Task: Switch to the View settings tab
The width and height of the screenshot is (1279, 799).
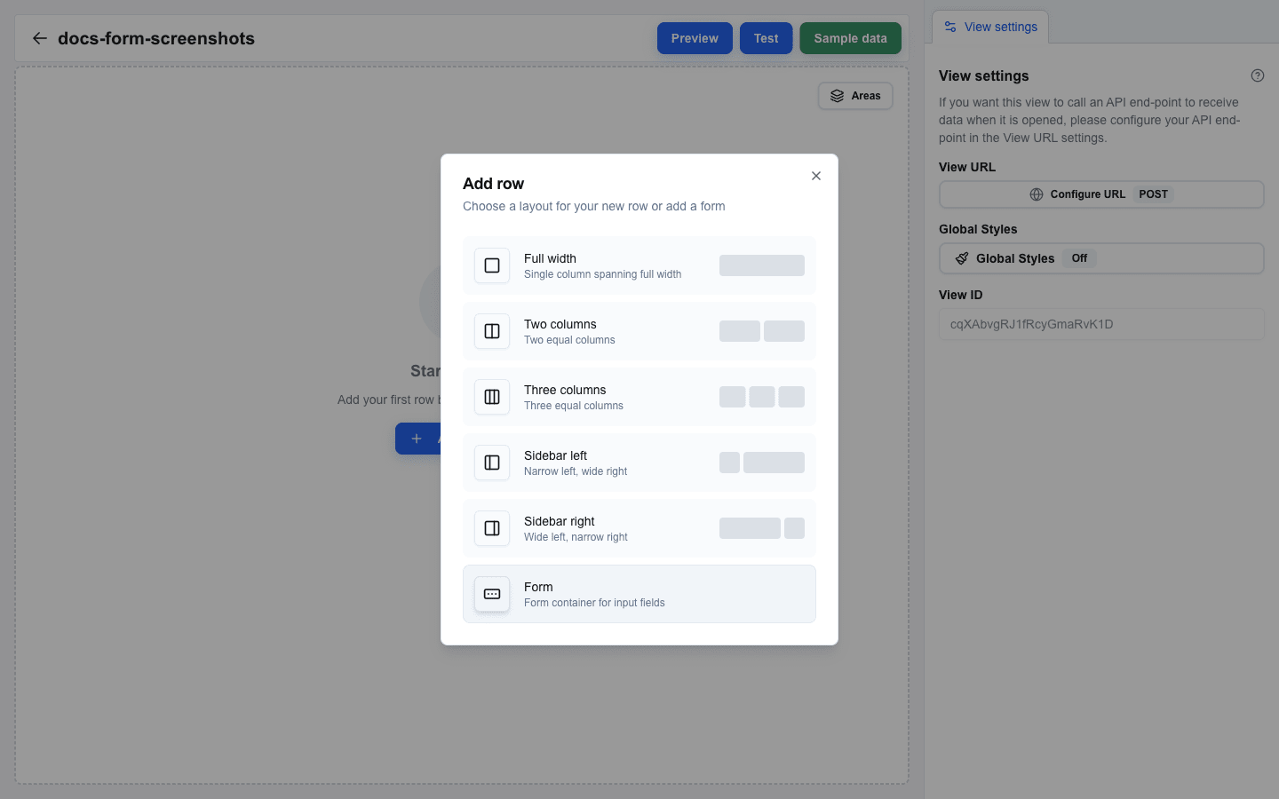Action: (x=990, y=27)
